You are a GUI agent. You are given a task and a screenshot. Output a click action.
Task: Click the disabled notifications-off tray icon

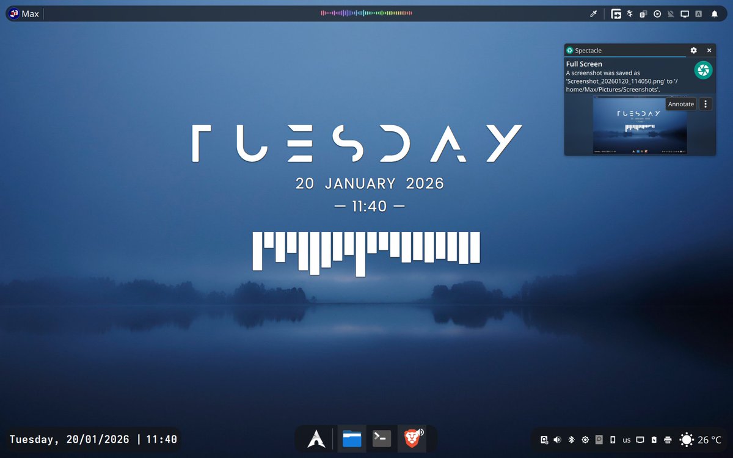pos(671,13)
